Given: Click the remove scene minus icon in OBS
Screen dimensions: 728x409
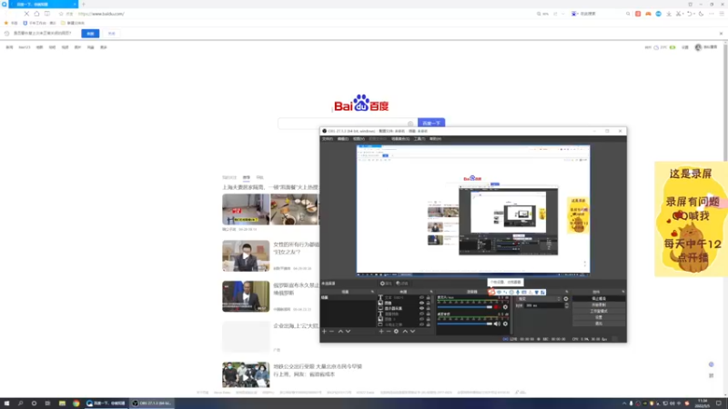Looking at the screenshot, I should 331,332.
